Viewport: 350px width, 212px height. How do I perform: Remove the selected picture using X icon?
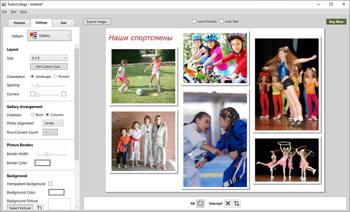point(228,203)
